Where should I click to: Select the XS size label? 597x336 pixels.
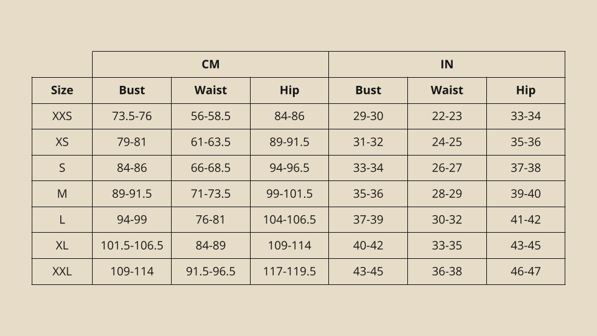[x=62, y=142]
